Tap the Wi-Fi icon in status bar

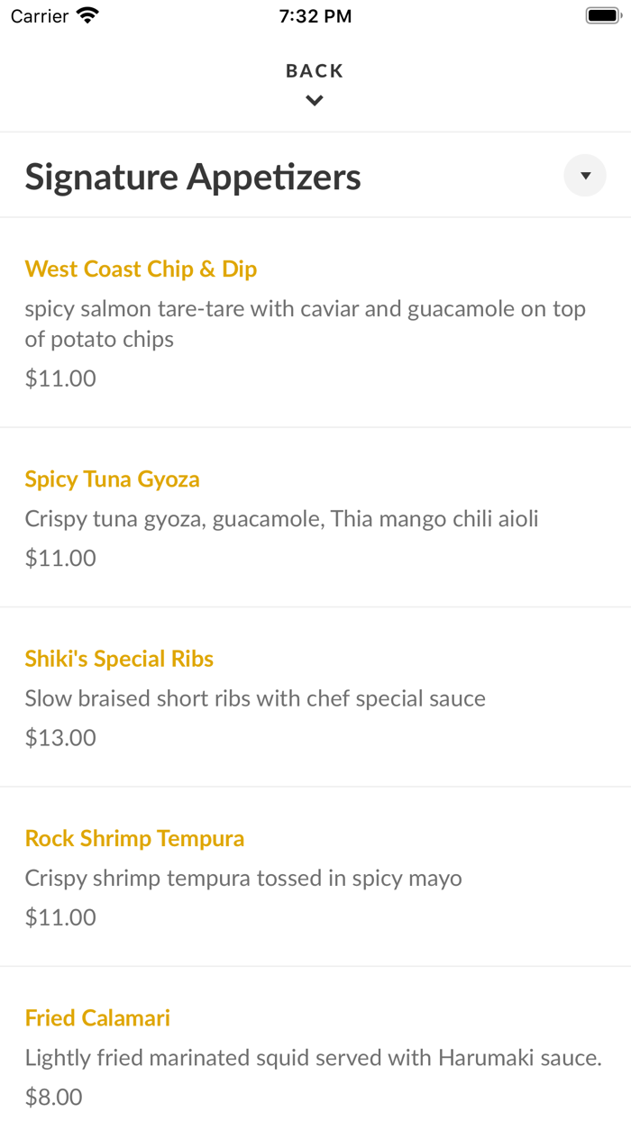click(86, 15)
